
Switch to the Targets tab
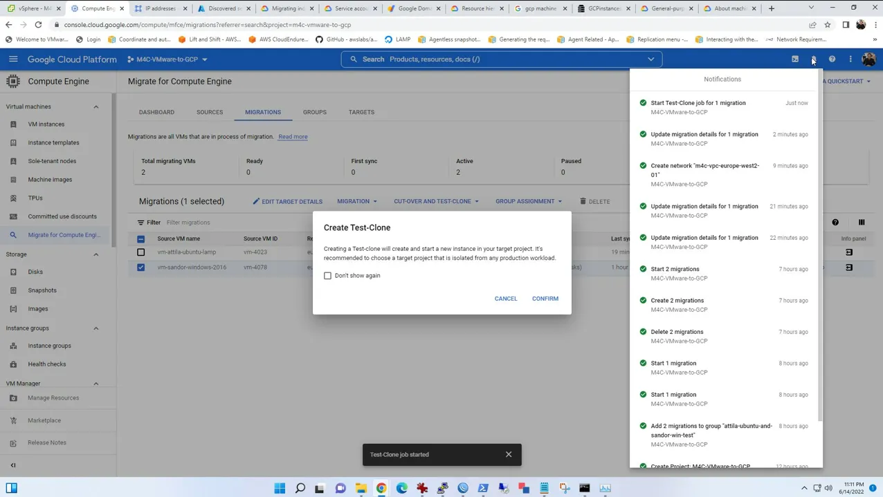(361, 112)
